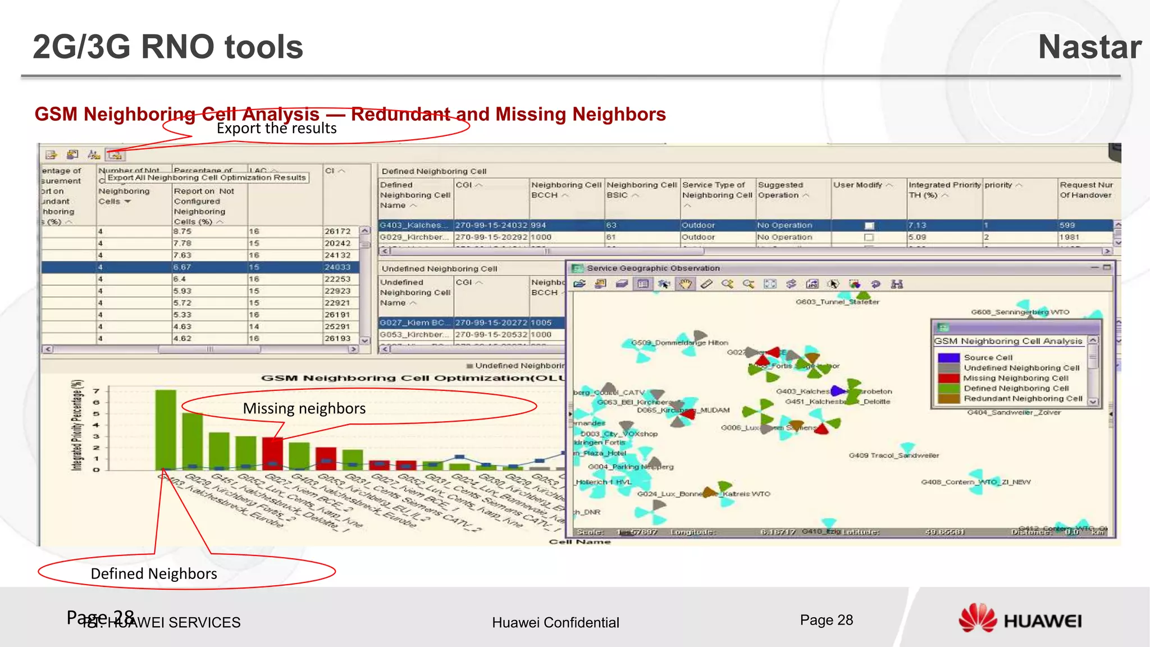Viewport: 1150px width, 647px height.
Task: Sort by User Modify column header
Action: click(x=862, y=185)
